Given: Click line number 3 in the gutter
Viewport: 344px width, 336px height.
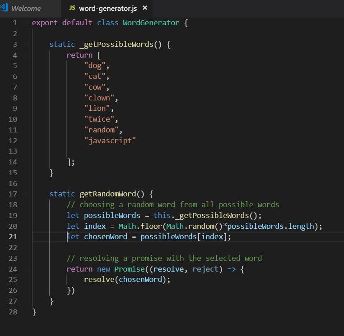Looking at the screenshot, I should pos(15,45).
